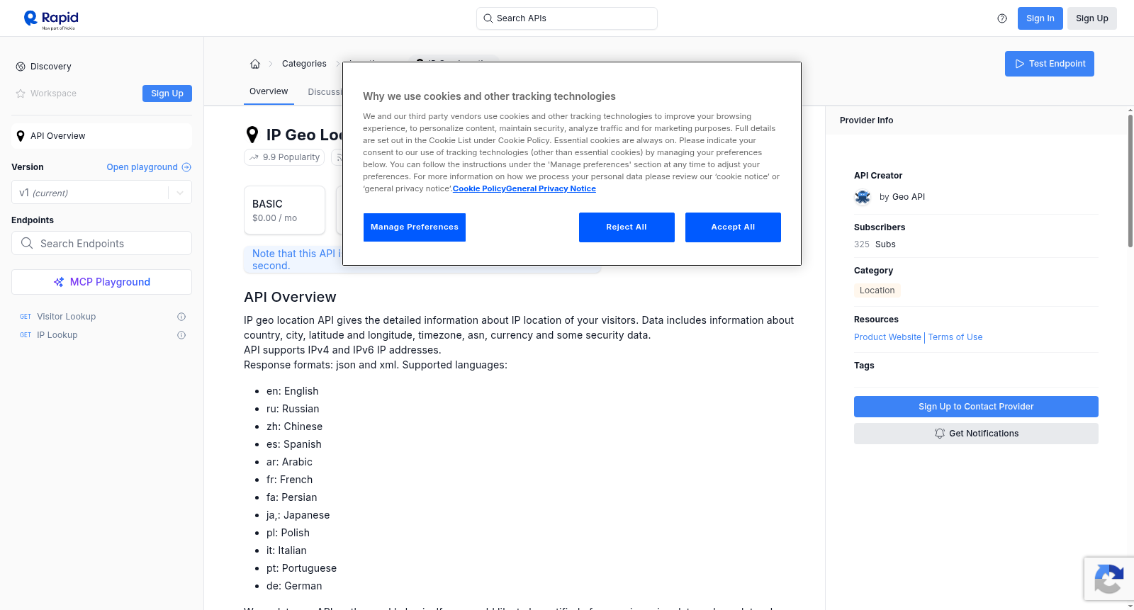This screenshot has height=610, width=1134.
Task: Click Accept All cookies
Action: 733,227
